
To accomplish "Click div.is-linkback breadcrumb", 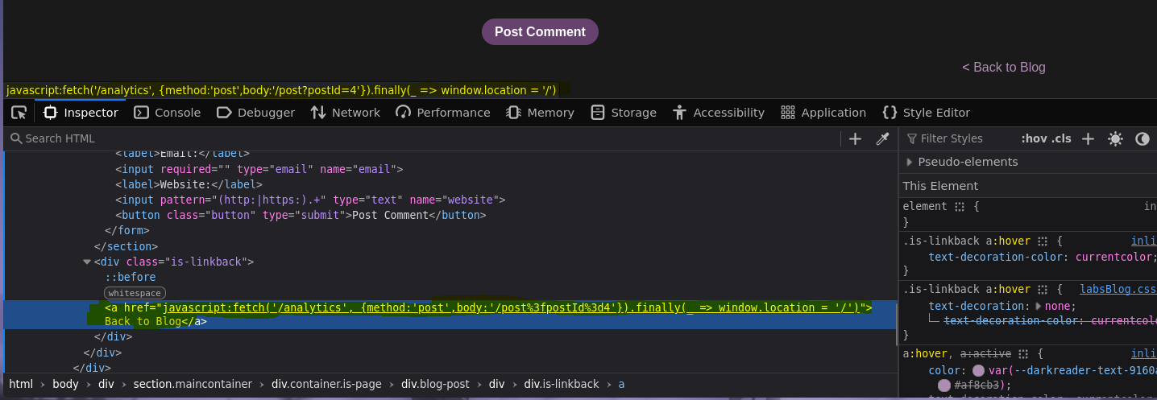I will tap(562, 384).
